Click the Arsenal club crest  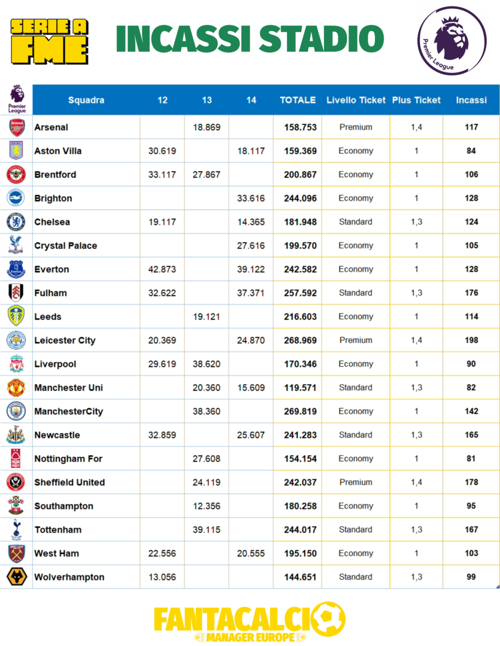(17, 127)
